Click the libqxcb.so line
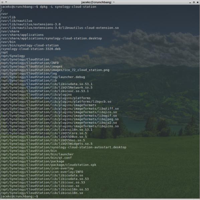200x200 pixels. coord(56,102)
